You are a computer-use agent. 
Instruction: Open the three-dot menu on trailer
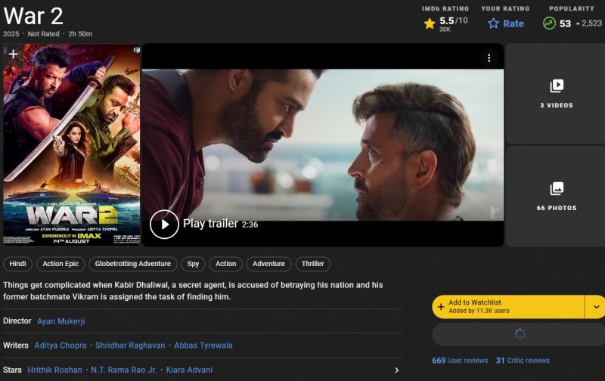coord(489,58)
